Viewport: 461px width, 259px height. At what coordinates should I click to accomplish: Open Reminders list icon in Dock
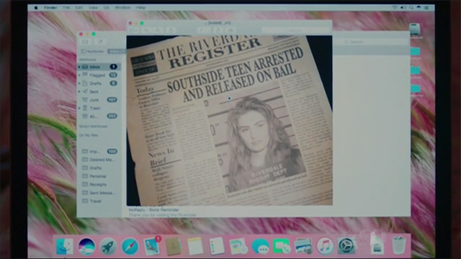pyautogui.click(x=217, y=246)
